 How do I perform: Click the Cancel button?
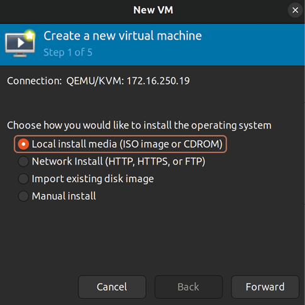click(112, 287)
